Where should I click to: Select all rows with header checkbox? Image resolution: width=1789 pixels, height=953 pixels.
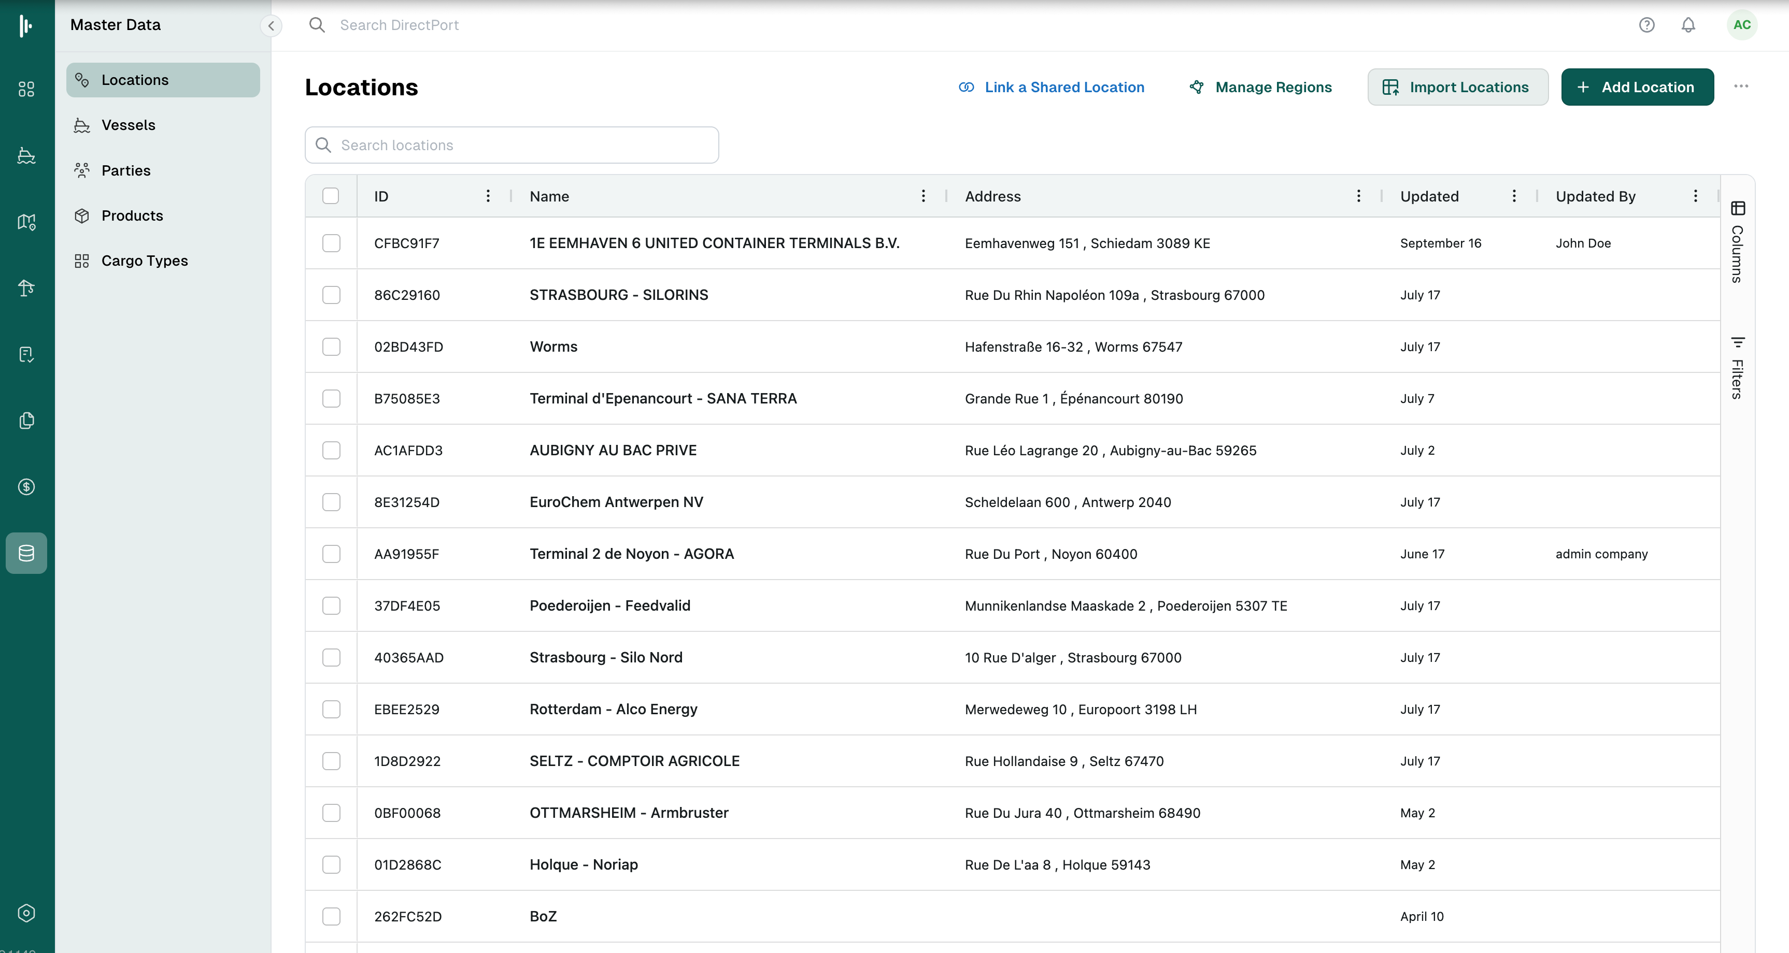(331, 196)
